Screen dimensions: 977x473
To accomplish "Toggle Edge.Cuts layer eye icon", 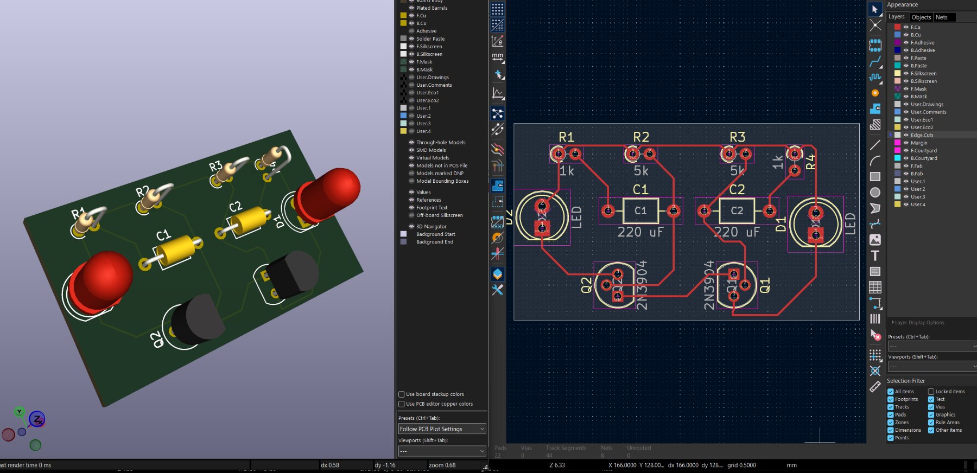I will point(906,135).
